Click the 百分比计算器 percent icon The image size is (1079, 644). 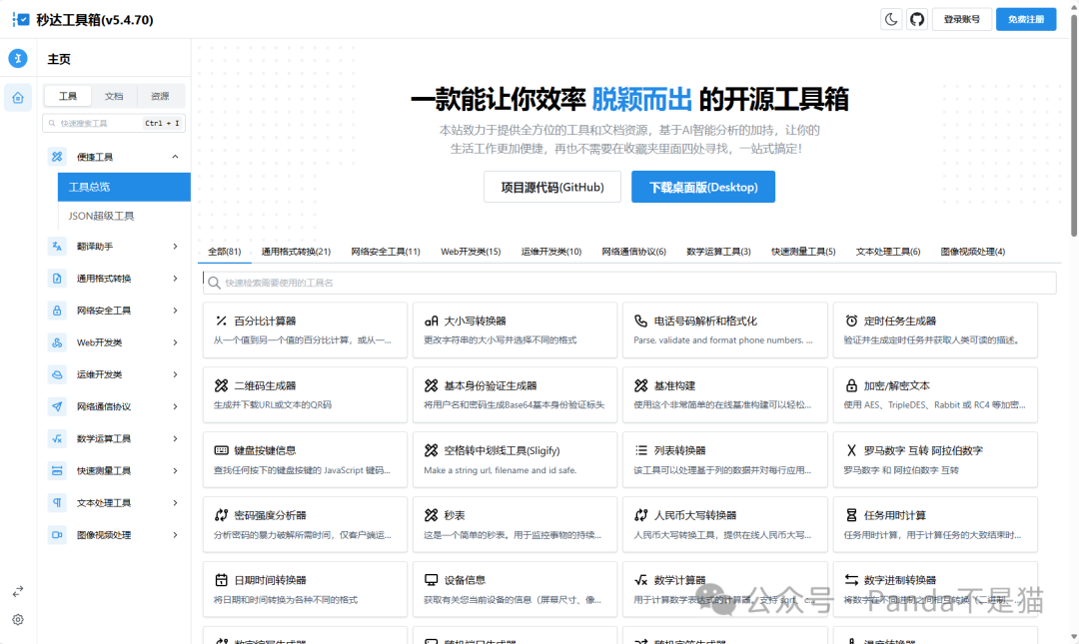pyautogui.click(x=221, y=321)
